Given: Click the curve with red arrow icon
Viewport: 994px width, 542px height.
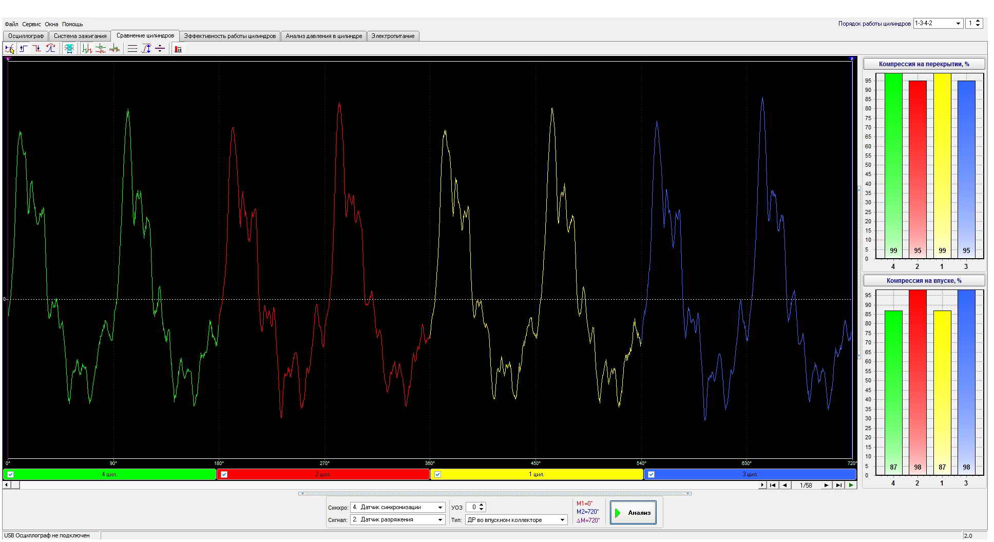Looking at the screenshot, I should point(50,49).
